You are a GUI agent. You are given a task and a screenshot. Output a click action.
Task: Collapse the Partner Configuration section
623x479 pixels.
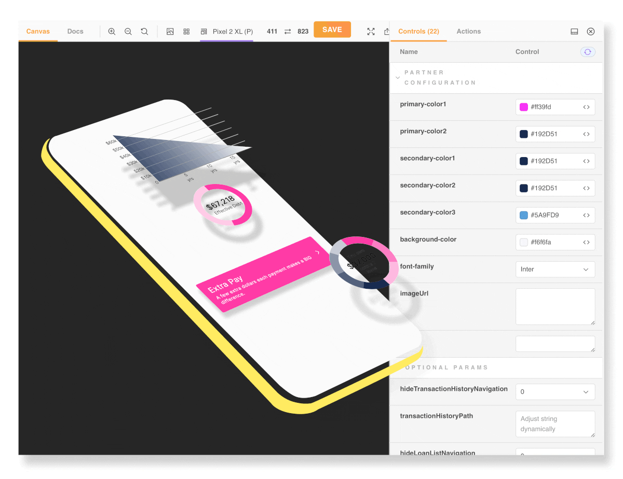click(398, 78)
